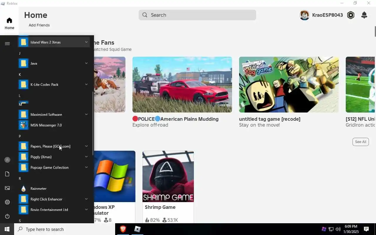Expand the Java folder chevron

pos(86,63)
